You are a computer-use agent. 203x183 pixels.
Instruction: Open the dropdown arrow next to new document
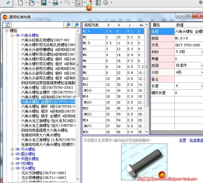(x=26, y=3)
